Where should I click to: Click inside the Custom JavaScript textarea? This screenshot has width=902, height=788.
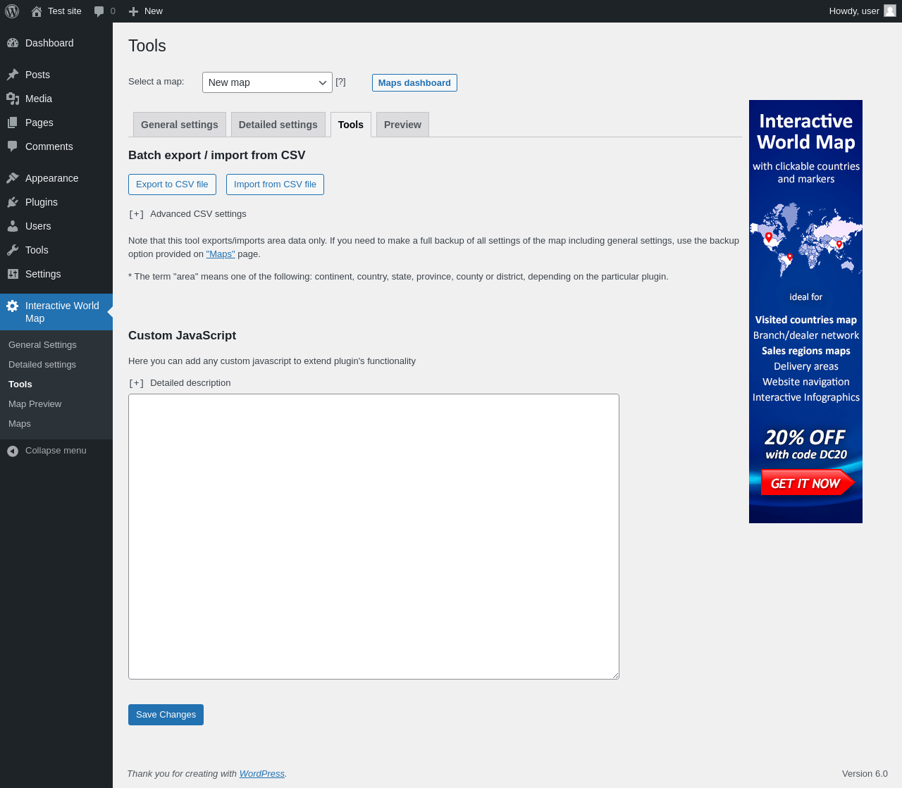coord(373,537)
